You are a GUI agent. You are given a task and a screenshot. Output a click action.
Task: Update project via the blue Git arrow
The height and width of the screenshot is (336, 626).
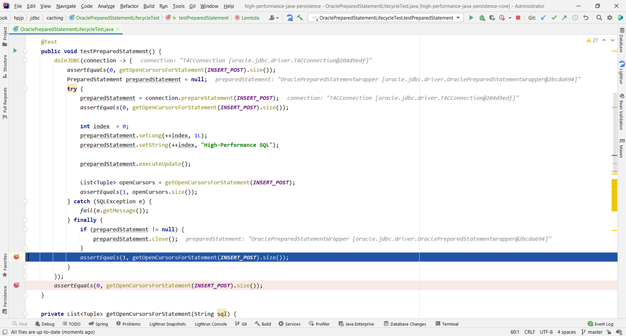pos(543,18)
